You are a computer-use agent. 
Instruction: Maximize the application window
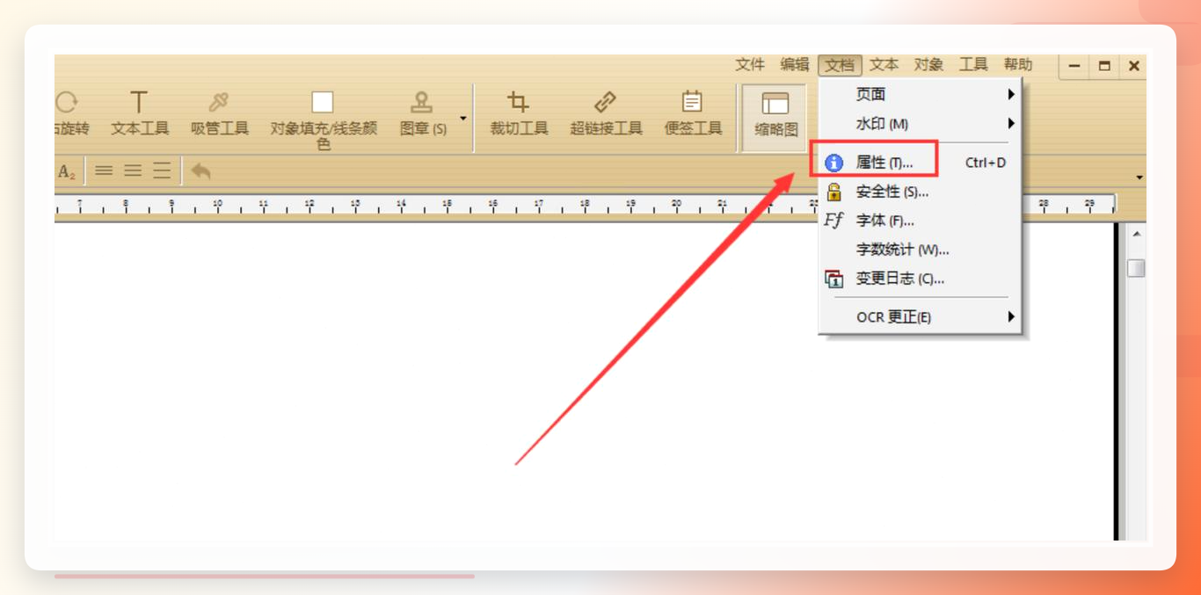1104,66
